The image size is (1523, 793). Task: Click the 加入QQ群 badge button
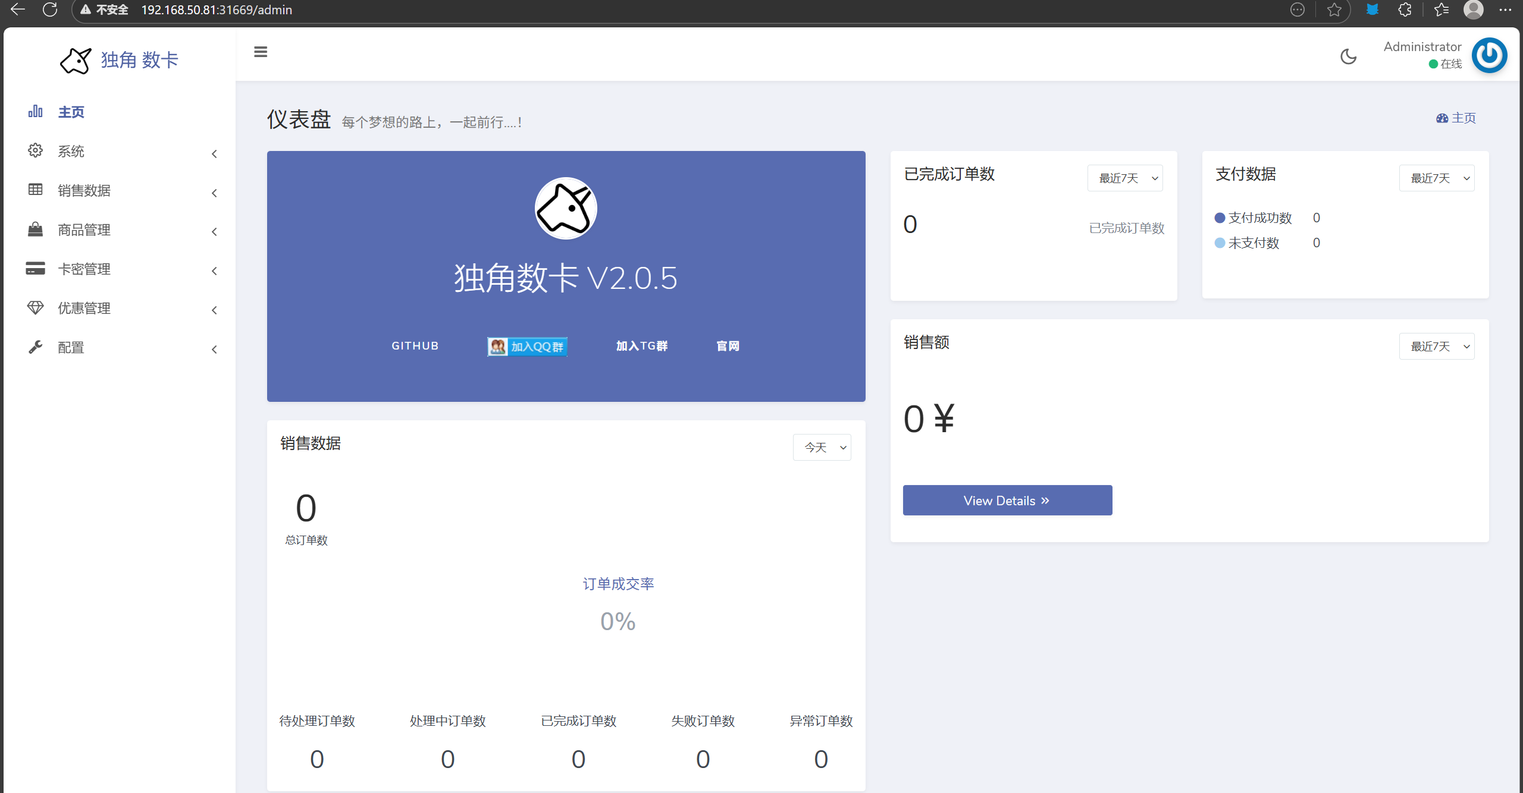point(527,347)
